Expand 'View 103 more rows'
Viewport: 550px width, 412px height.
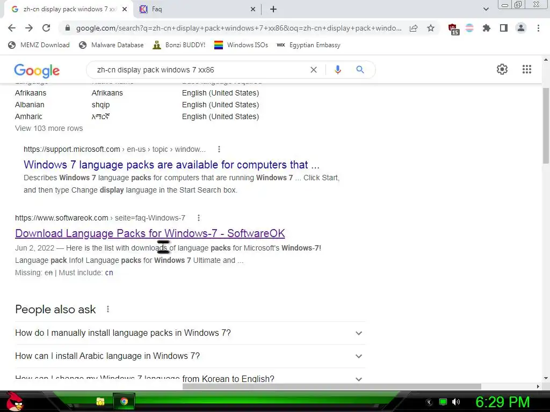pos(49,128)
